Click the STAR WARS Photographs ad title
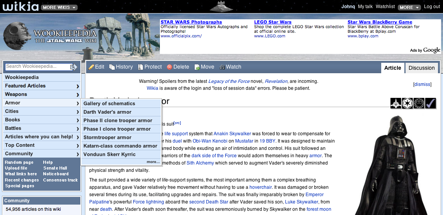The width and height of the screenshot is (443, 215). point(191,22)
